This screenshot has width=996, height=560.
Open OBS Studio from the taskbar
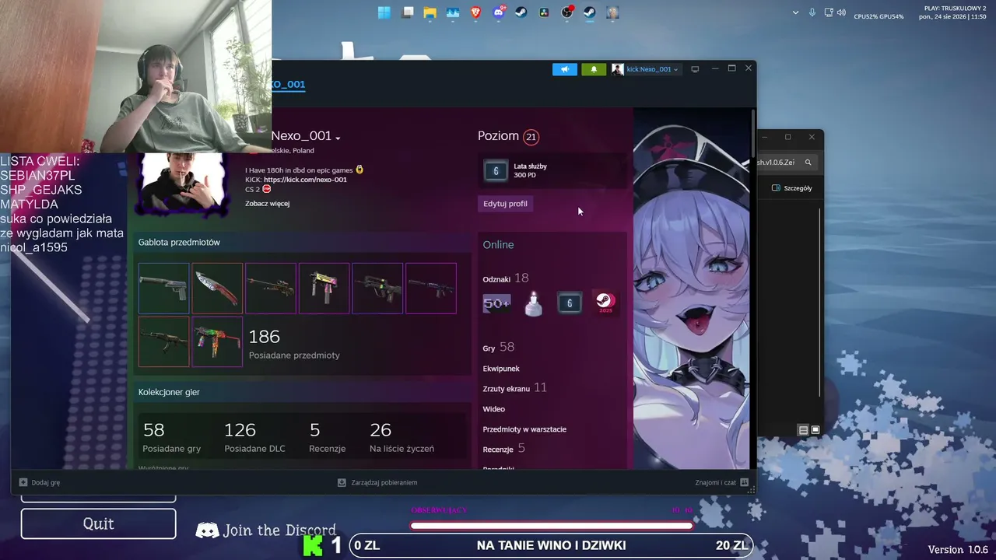[567, 12]
